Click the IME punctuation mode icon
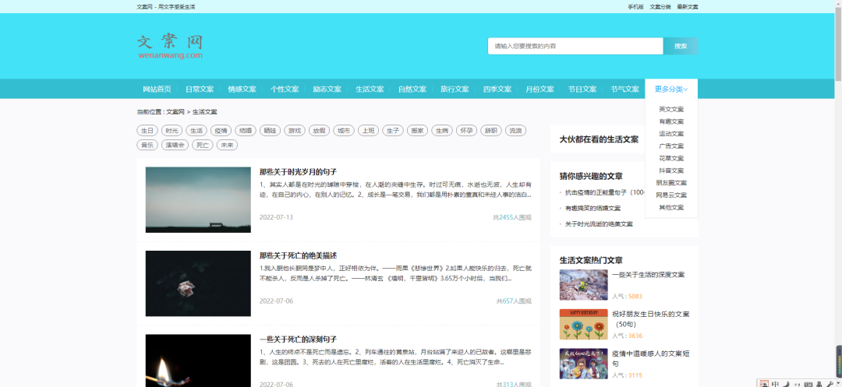The image size is (842, 387). point(798,385)
